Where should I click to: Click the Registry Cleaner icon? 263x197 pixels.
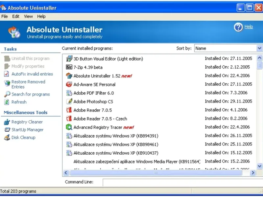7,122
